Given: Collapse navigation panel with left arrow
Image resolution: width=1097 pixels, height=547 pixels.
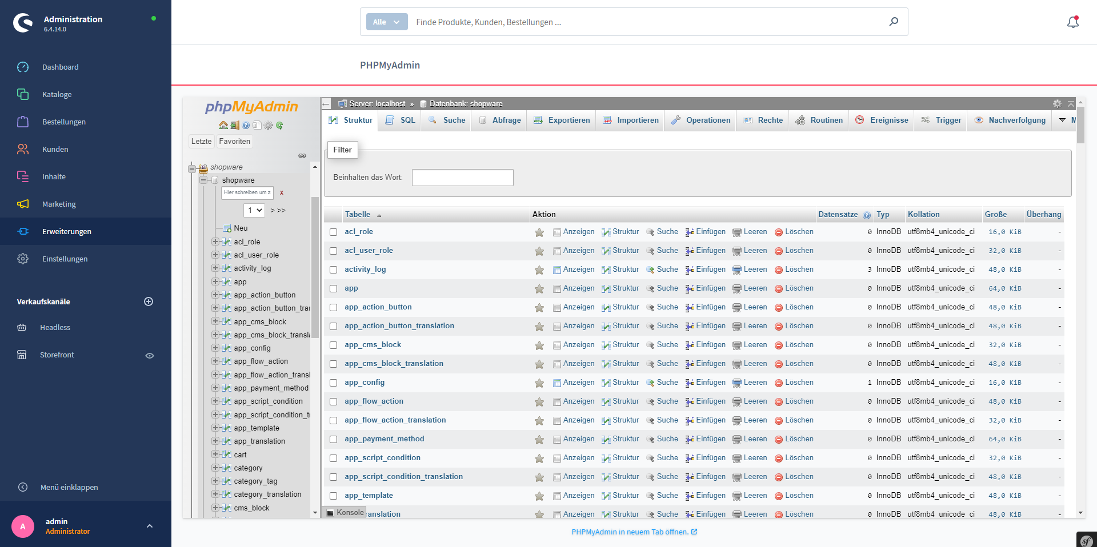Looking at the screenshot, I should [x=326, y=103].
